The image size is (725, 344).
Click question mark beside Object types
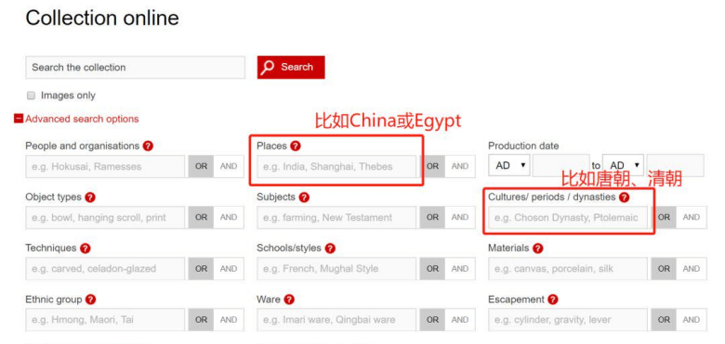(90, 197)
